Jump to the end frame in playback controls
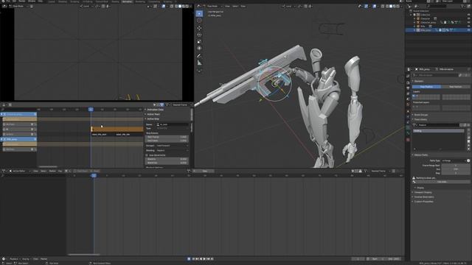 pyautogui.click(x=212, y=258)
